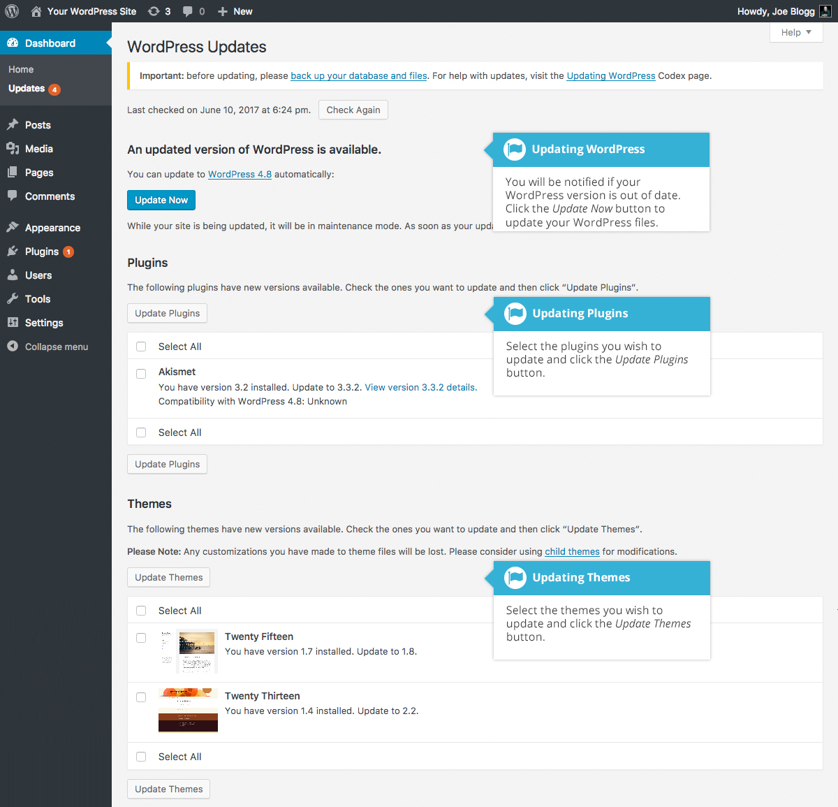Click the WordPress logo icon
The height and width of the screenshot is (807, 838).
pyautogui.click(x=12, y=11)
